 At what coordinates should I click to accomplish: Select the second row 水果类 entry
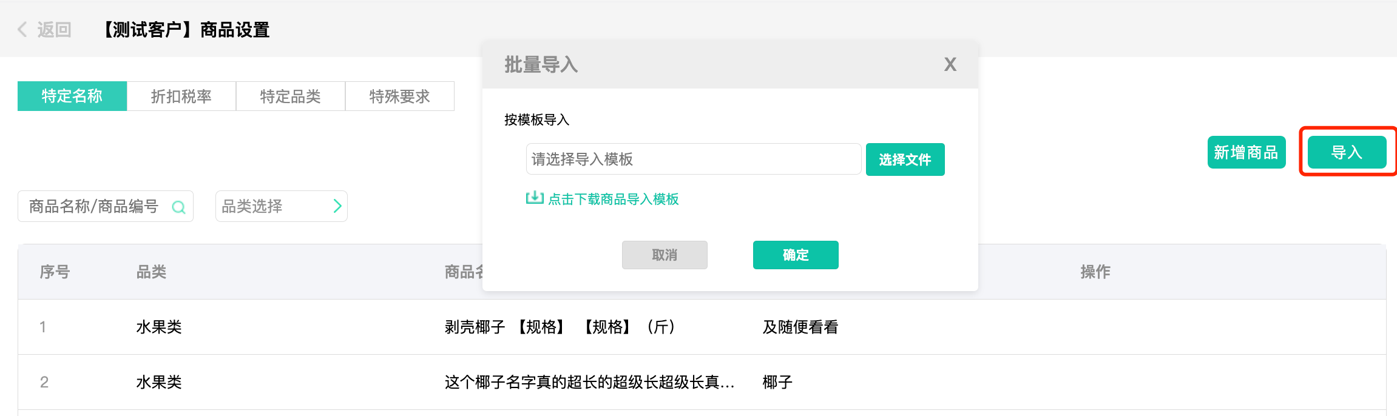coord(159,382)
